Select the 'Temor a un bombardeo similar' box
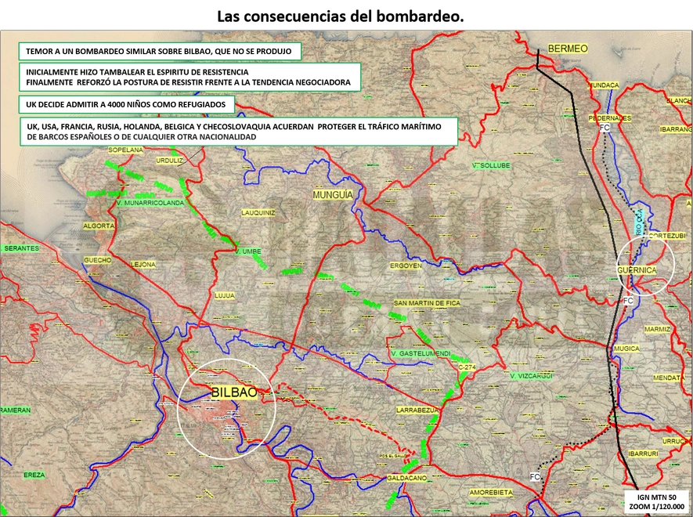 coord(160,51)
